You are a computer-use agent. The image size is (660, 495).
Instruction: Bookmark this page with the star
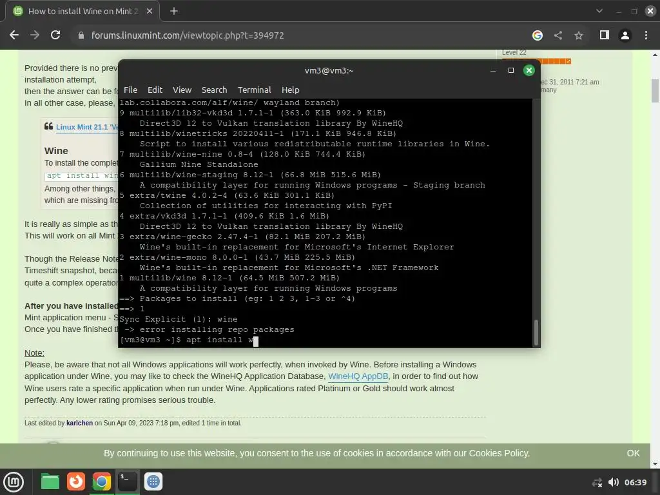tap(579, 35)
